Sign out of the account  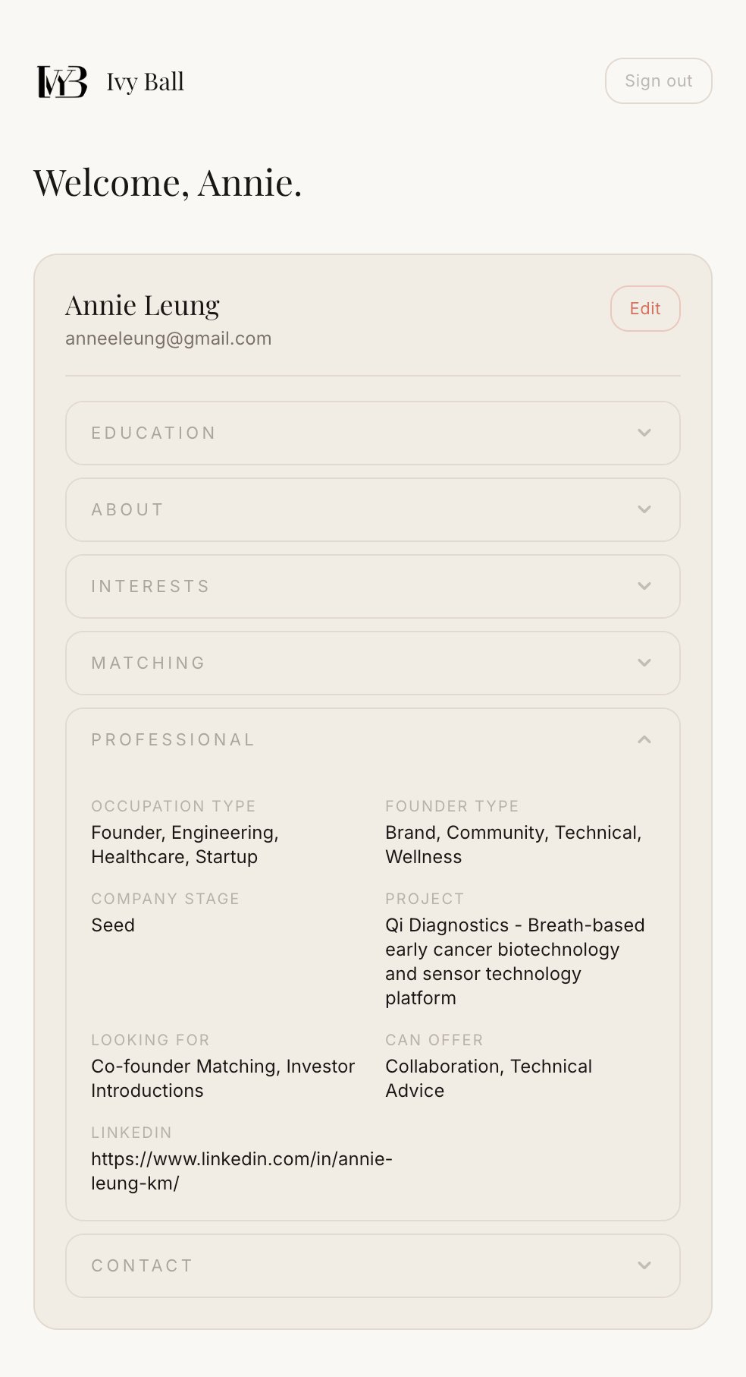[x=659, y=80]
